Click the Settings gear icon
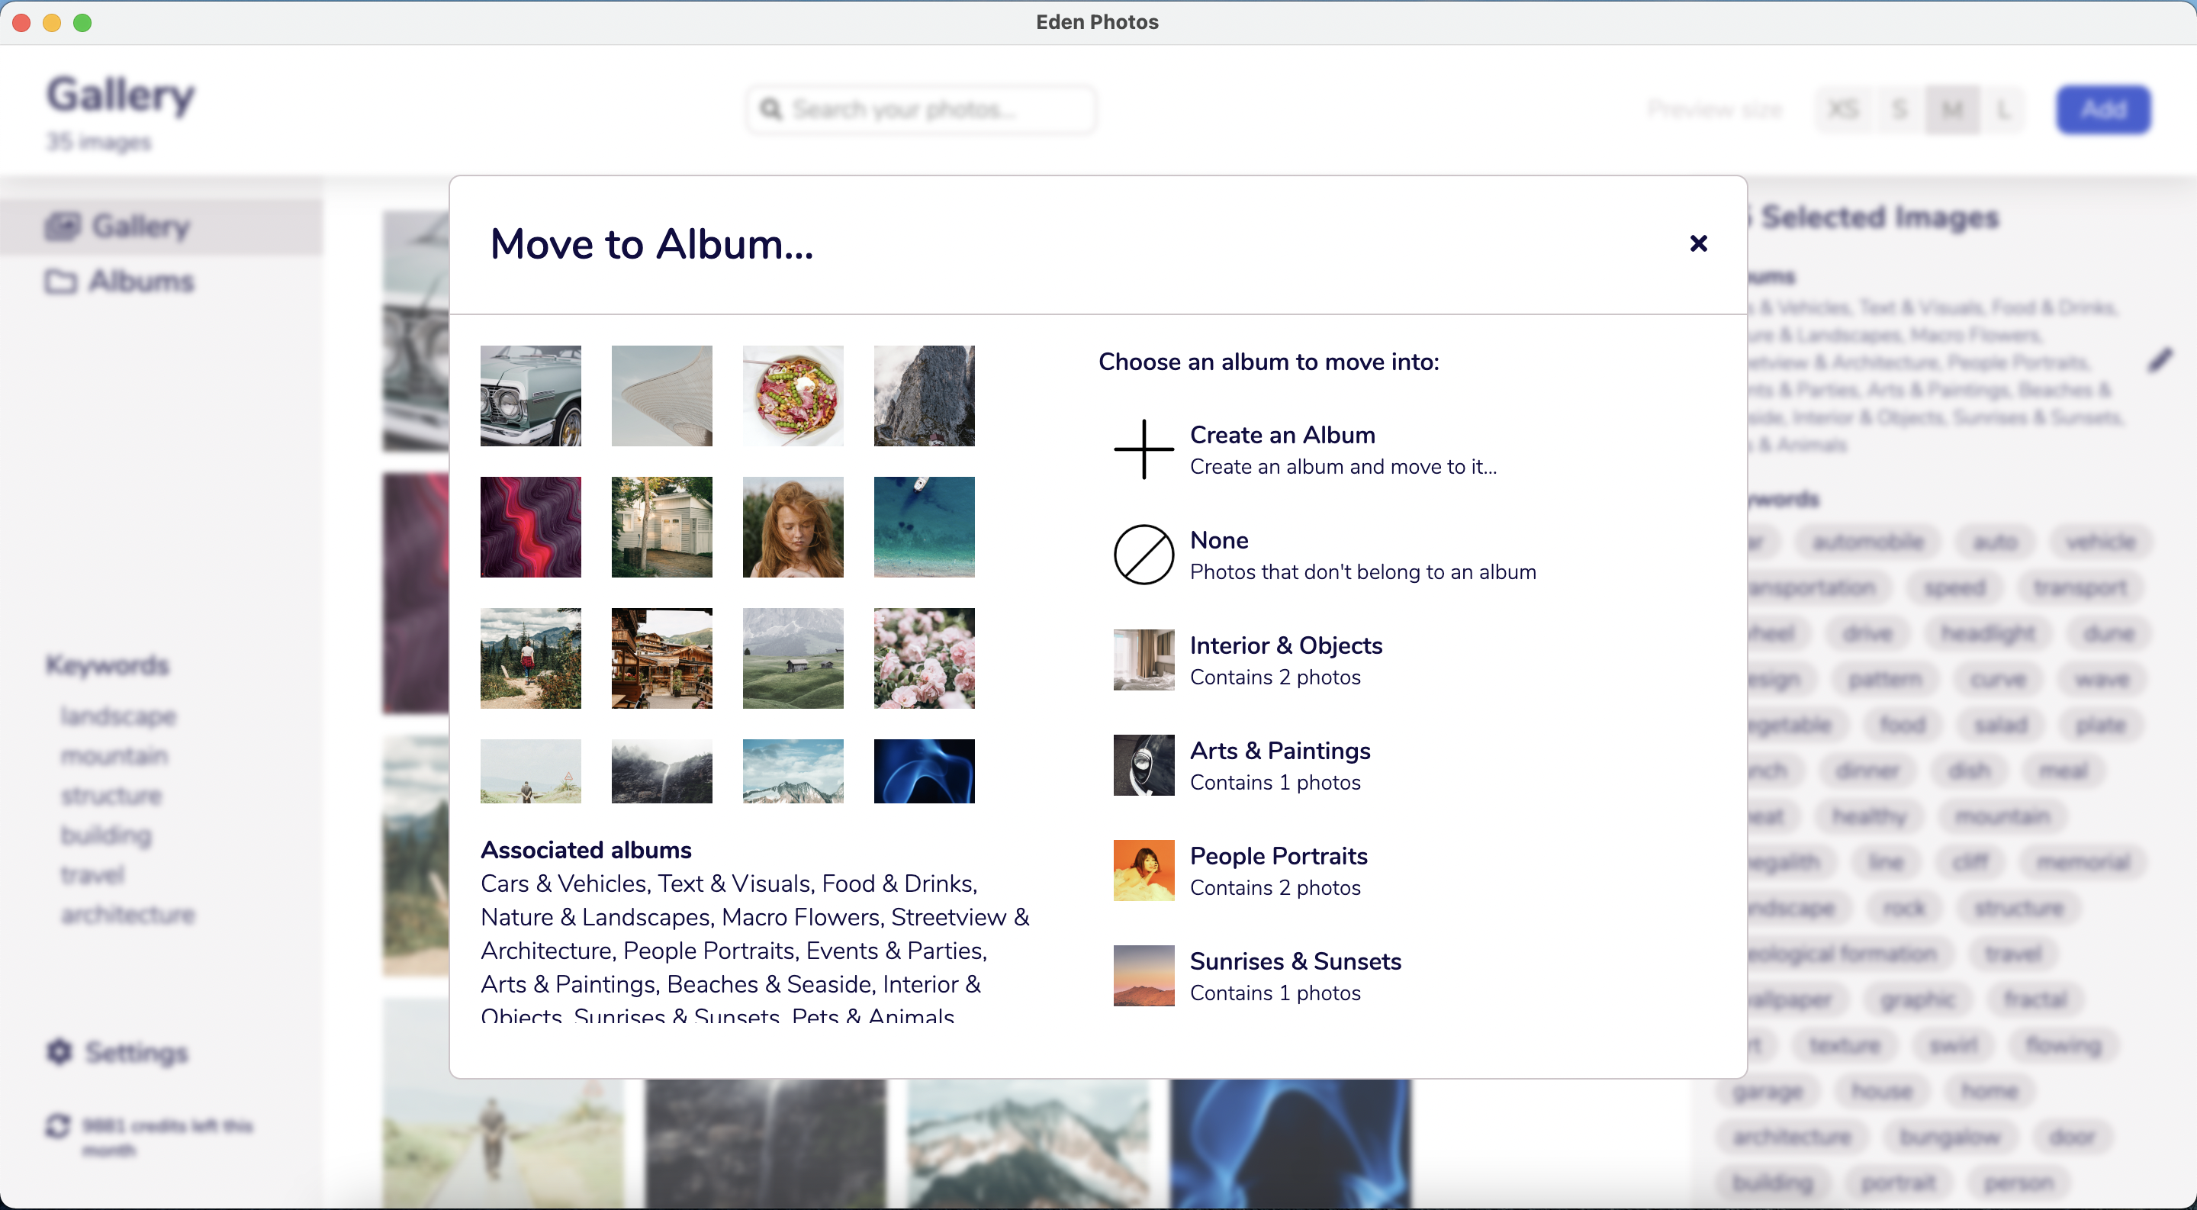The image size is (2197, 1210). pyautogui.click(x=59, y=1052)
